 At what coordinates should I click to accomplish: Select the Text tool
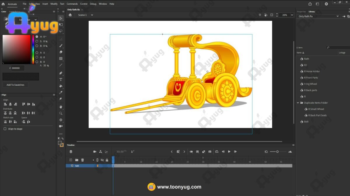click(x=61, y=79)
